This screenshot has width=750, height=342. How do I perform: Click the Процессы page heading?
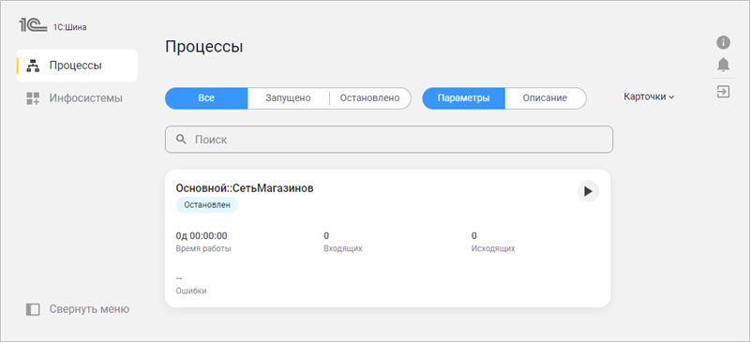click(x=203, y=47)
